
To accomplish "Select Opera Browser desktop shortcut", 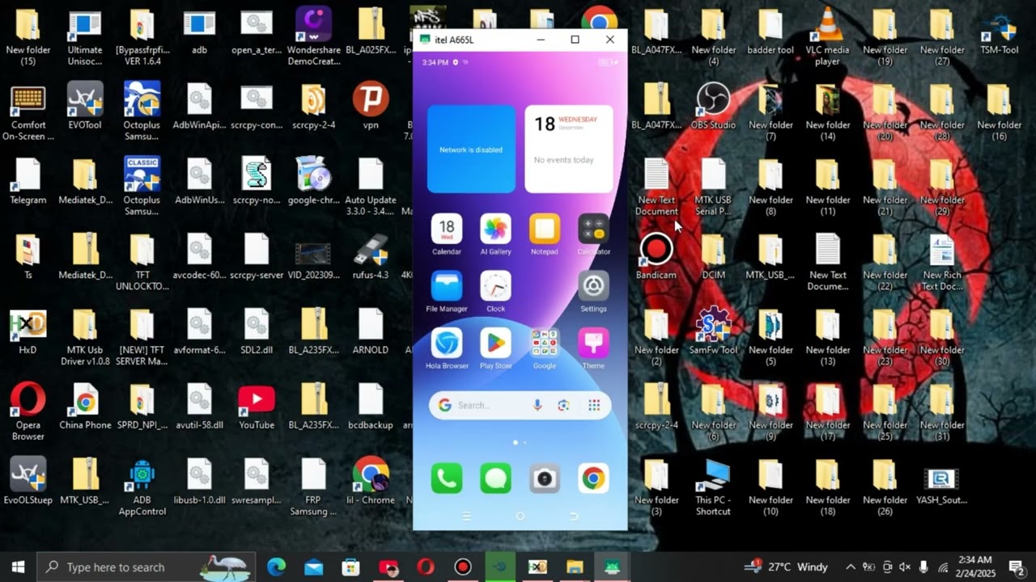I will pos(28,412).
